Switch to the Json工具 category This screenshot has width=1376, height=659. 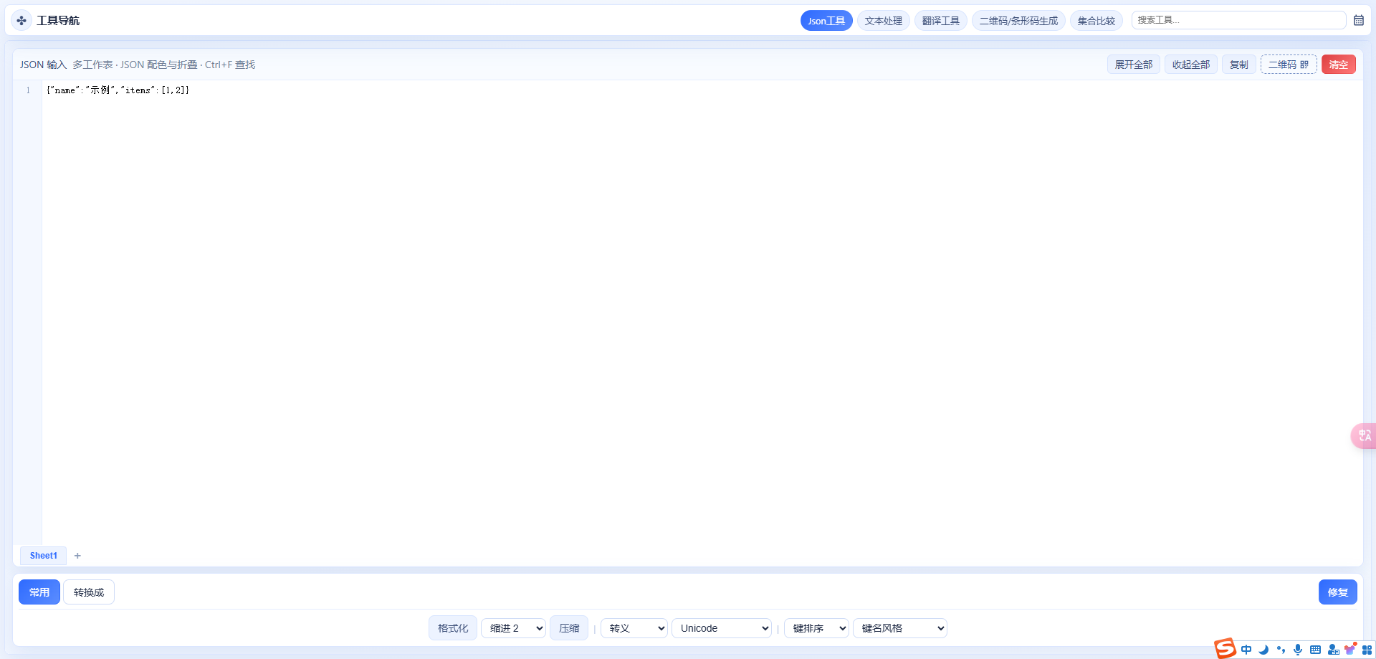coord(826,21)
